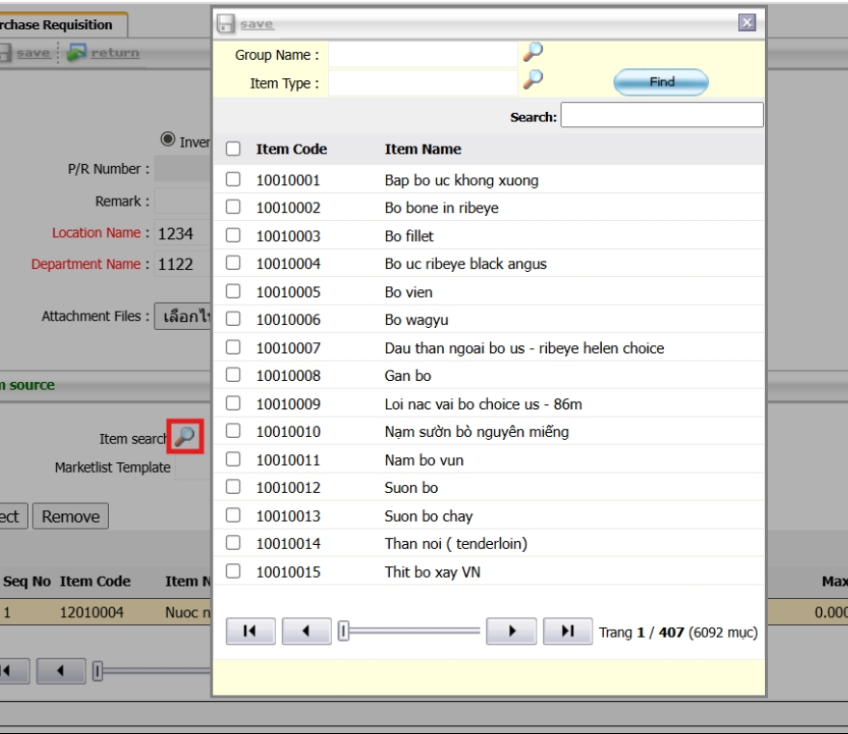
Task: Sort by Item Name column header
Action: tap(423, 150)
